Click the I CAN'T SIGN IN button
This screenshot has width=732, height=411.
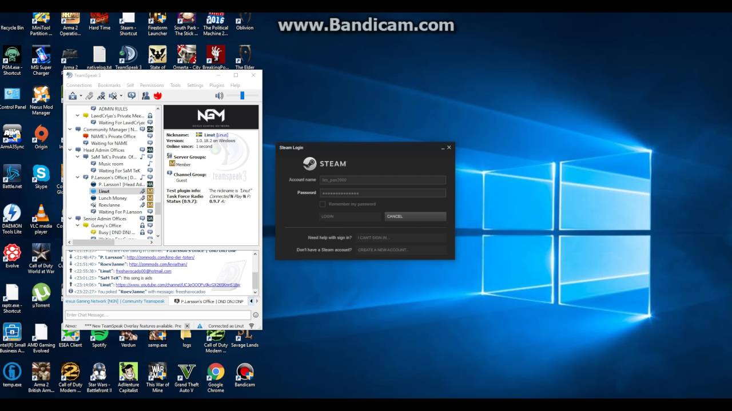point(401,237)
